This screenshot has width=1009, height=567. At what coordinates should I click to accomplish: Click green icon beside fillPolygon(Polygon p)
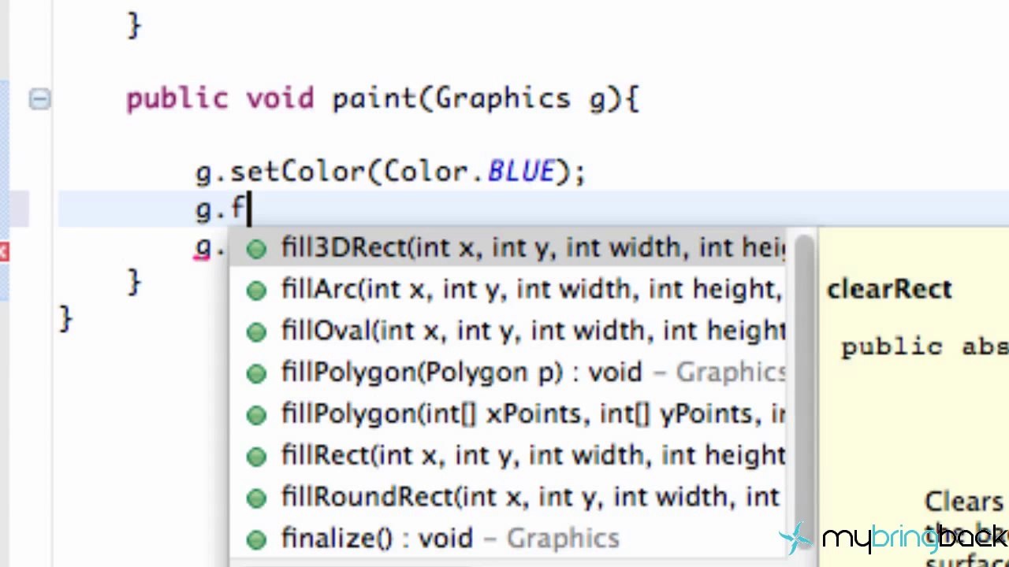tap(256, 374)
